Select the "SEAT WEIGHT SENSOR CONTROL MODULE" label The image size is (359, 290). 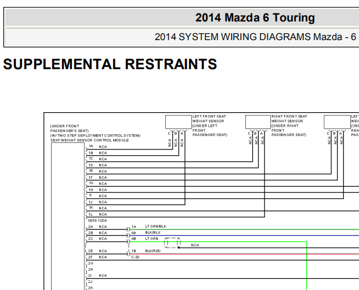tap(89, 140)
